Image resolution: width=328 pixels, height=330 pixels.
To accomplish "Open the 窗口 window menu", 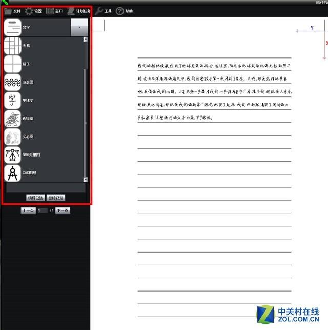I will click(54, 11).
